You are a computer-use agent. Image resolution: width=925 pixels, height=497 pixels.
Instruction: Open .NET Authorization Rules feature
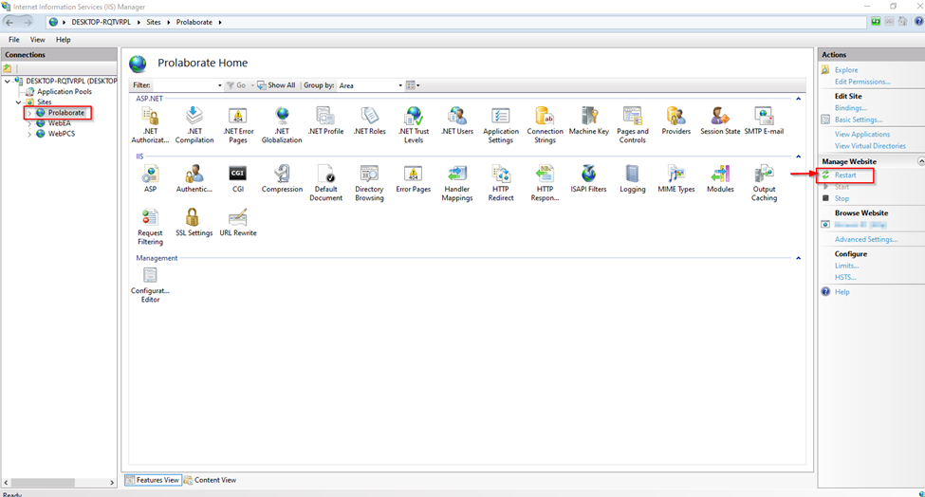tap(150, 124)
